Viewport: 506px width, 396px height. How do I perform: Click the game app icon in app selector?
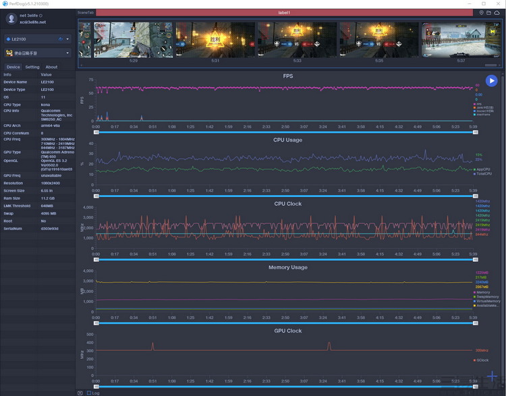point(9,53)
